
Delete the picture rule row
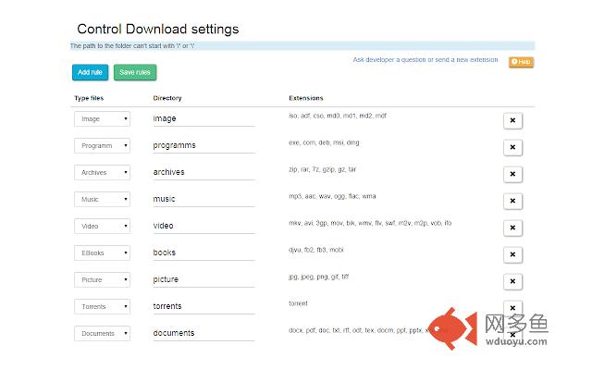pos(512,281)
